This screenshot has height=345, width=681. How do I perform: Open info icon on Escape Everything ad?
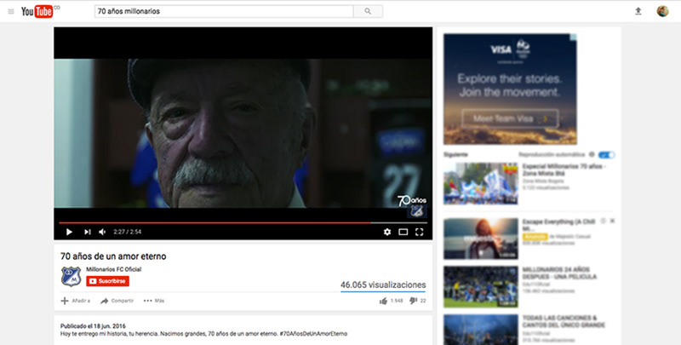pos(603,221)
